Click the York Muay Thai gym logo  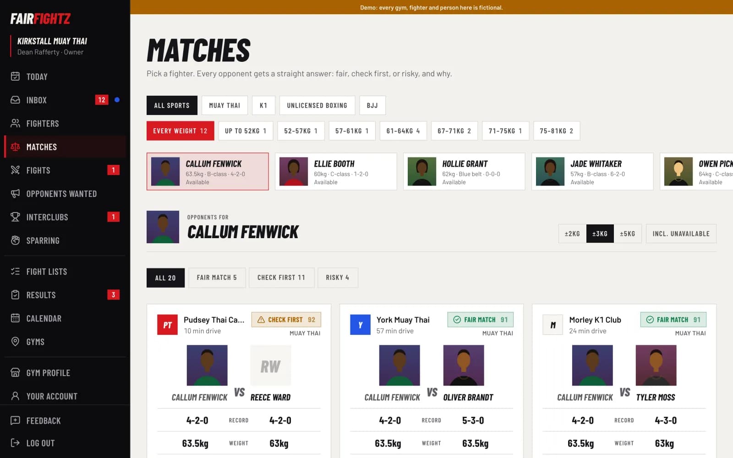pyautogui.click(x=360, y=325)
